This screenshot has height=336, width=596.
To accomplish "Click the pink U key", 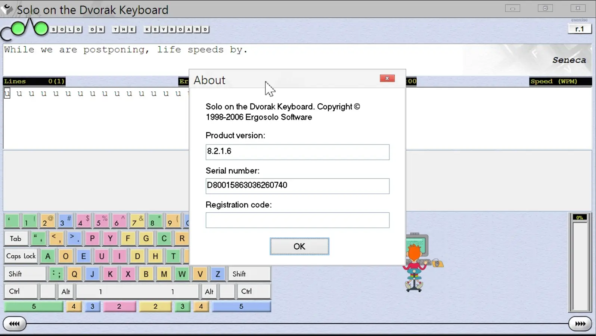I will click(x=102, y=256).
